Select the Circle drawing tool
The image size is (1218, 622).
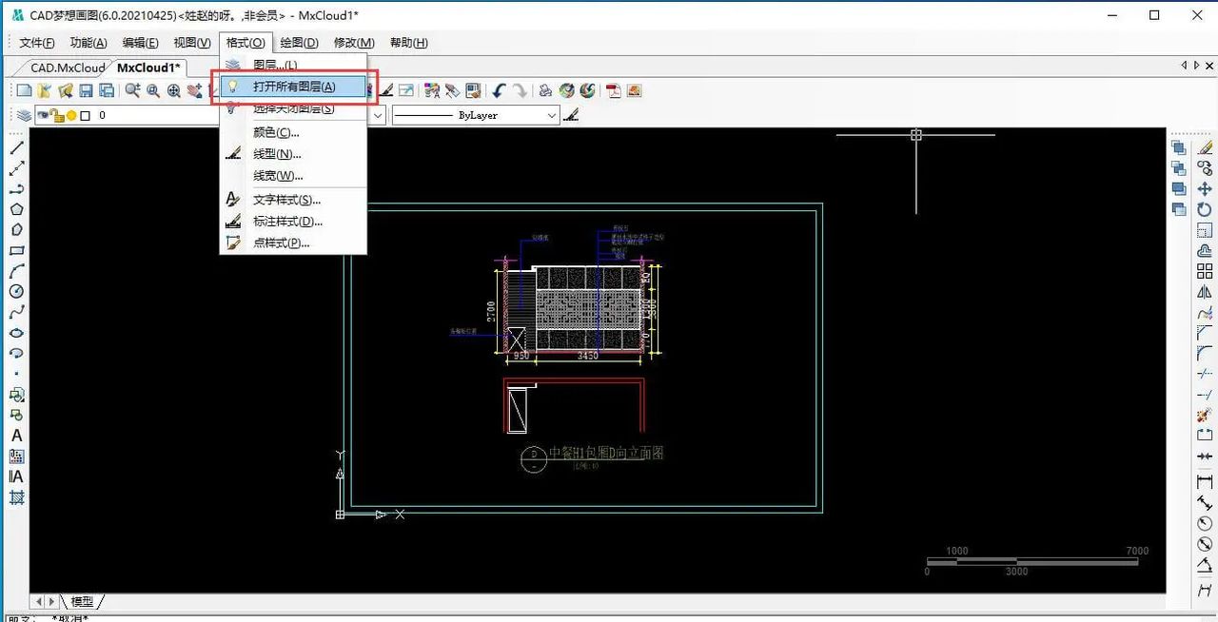16,292
